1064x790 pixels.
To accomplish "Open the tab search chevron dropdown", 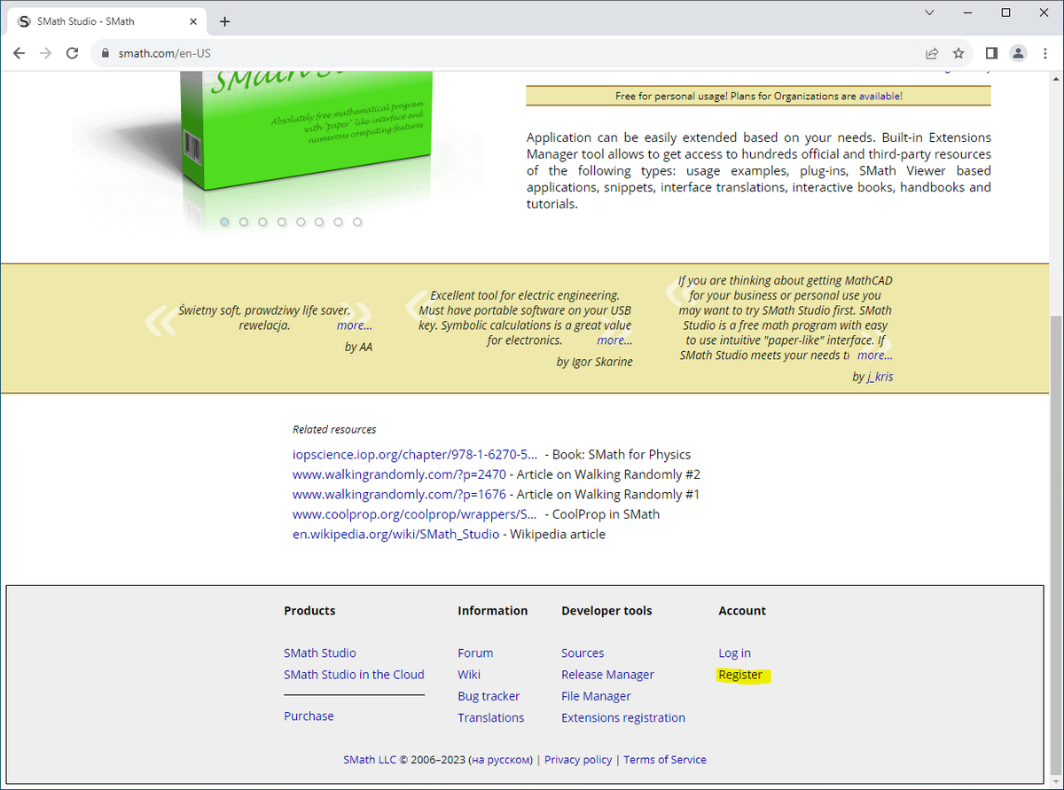I will point(929,13).
